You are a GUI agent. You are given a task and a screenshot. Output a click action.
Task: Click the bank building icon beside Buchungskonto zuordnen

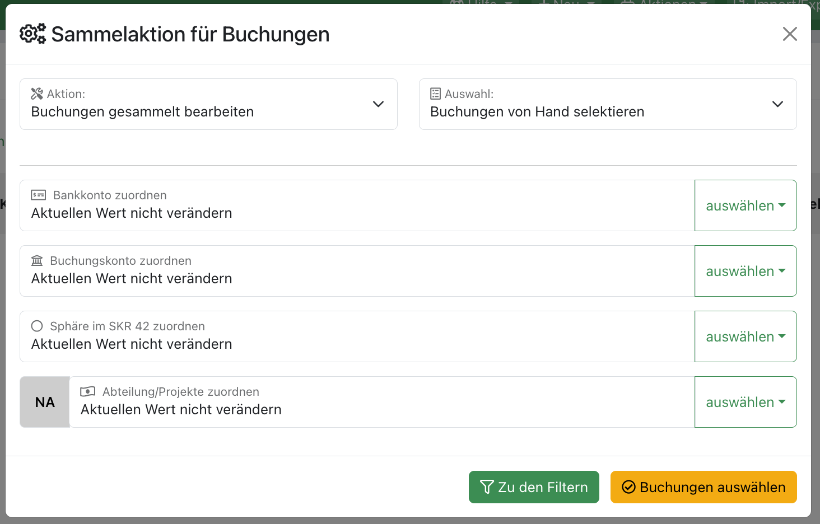pos(37,261)
